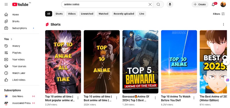The width and height of the screenshot is (230, 108).
Task: Start voice search with microphone icon
Action: (170, 4)
